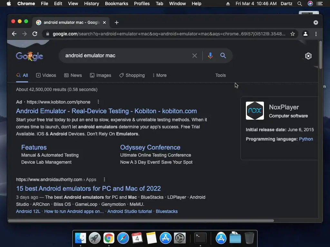The width and height of the screenshot is (330, 247).
Task: Open Notification Center in the menu bar
Action: (320, 4)
